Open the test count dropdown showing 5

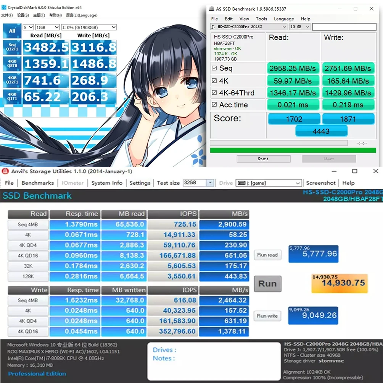point(28,27)
